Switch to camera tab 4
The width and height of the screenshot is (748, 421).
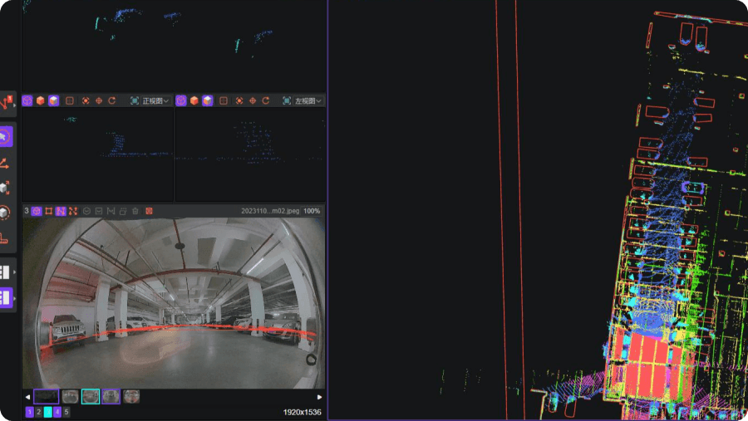(x=57, y=412)
